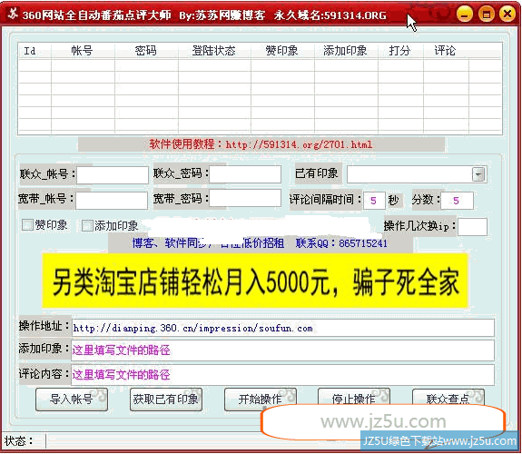Click the 分数 score field
This screenshot has width=522, height=454.
(457, 201)
